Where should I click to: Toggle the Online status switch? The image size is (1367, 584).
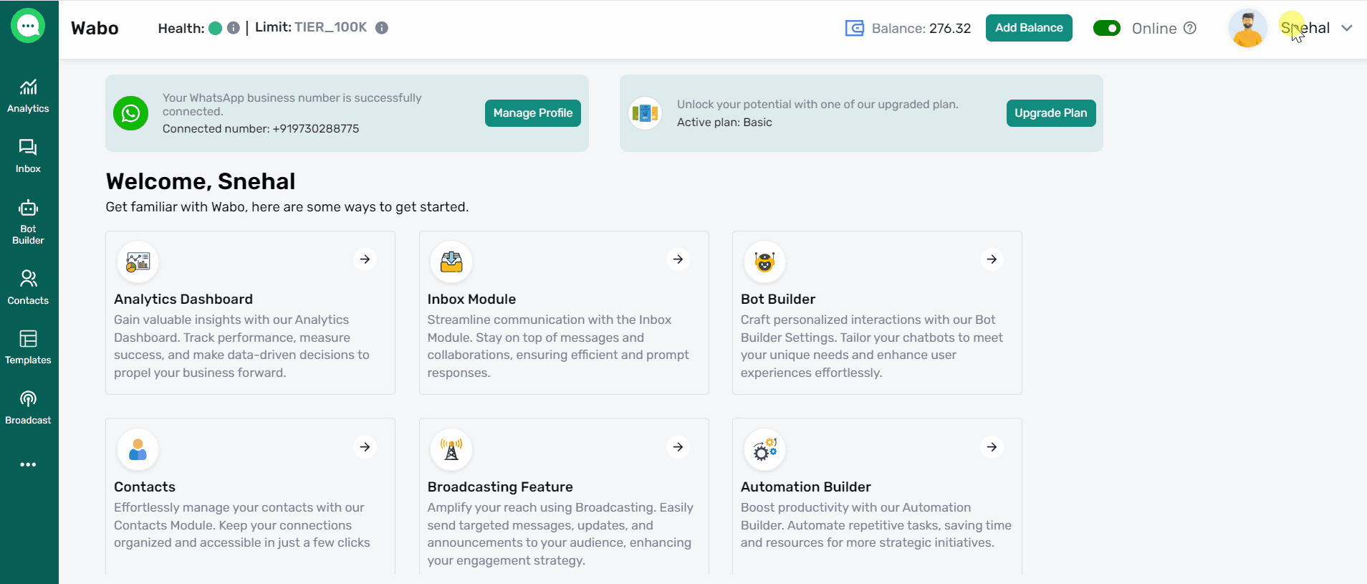[x=1106, y=28]
